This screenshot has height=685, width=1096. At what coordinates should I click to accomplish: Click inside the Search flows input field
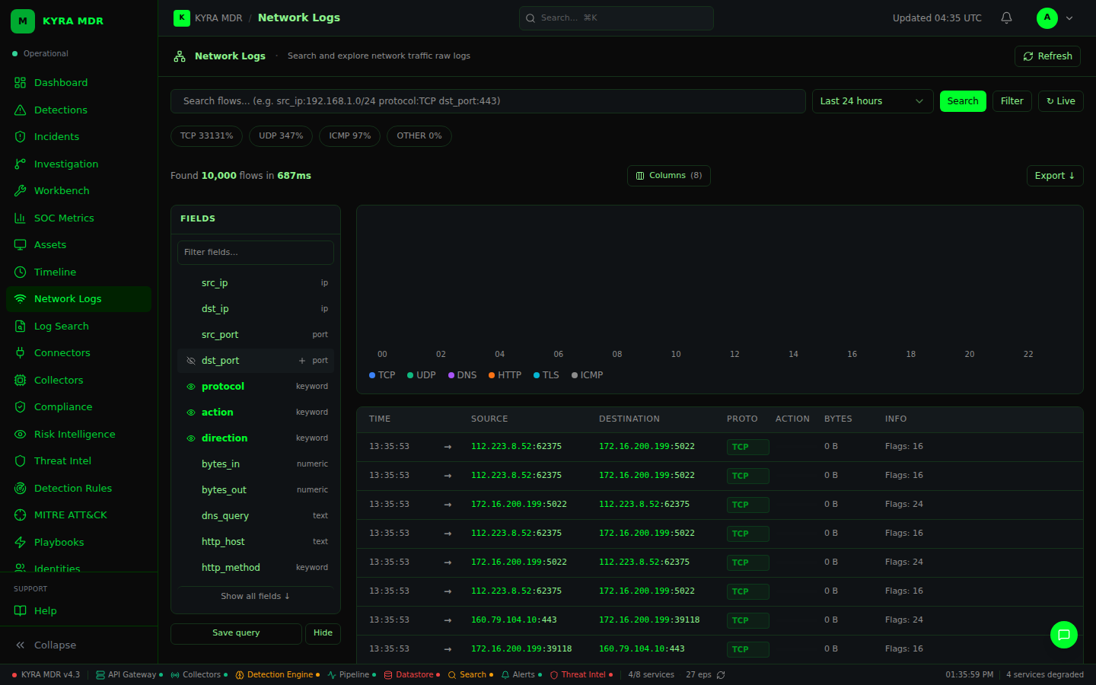(x=487, y=100)
